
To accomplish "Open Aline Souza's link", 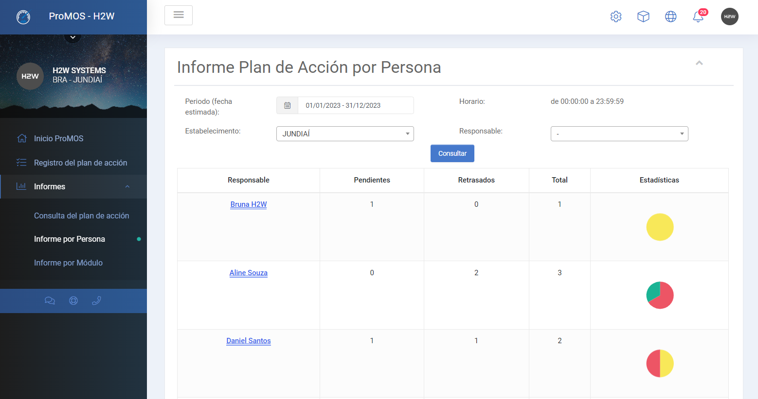I will coord(248,273).
